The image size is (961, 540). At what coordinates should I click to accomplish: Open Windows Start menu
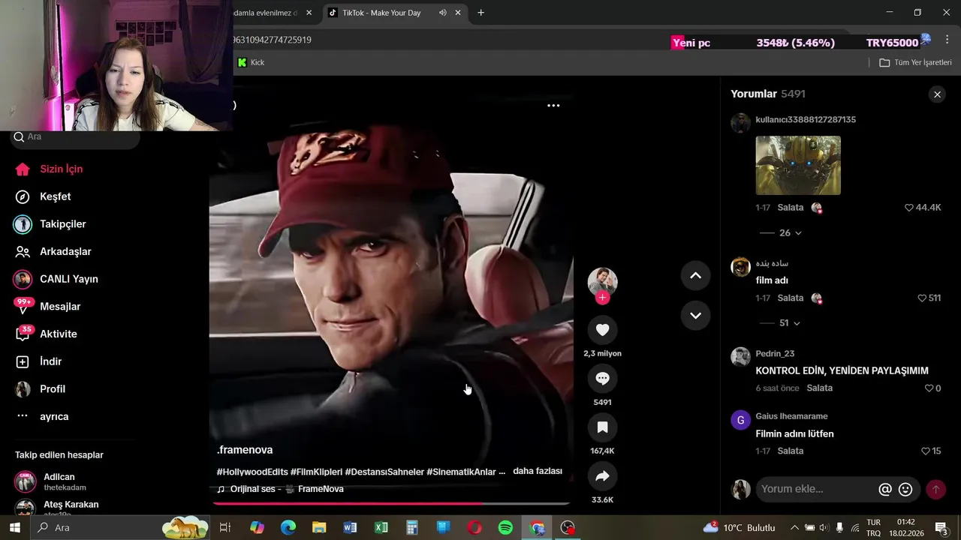click(14, 528)
